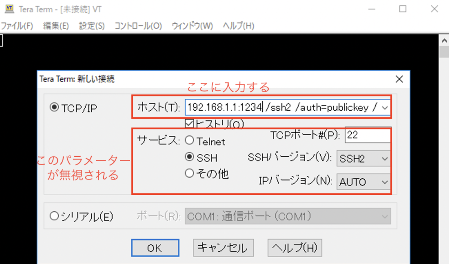449x264 pixels.
Task: Click the OK button
Action: point(155,248)
